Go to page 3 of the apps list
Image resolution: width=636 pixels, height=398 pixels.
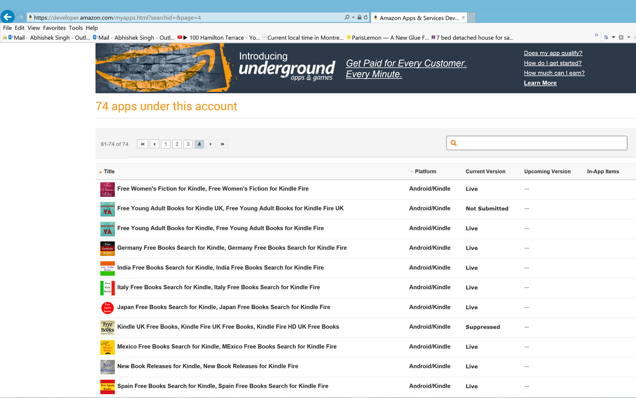coord(188,144)
